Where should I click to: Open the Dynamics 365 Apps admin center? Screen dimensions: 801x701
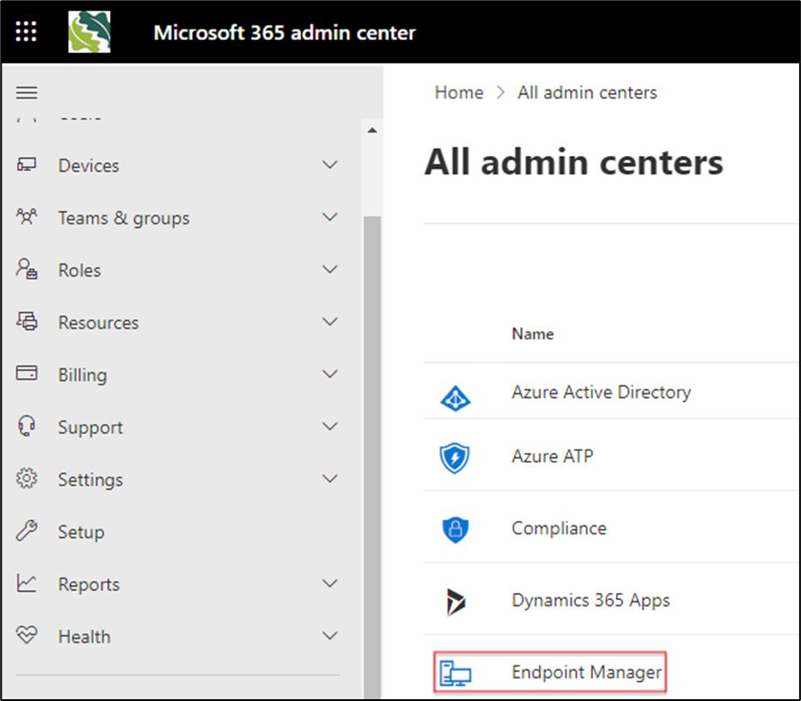(590, 600)
